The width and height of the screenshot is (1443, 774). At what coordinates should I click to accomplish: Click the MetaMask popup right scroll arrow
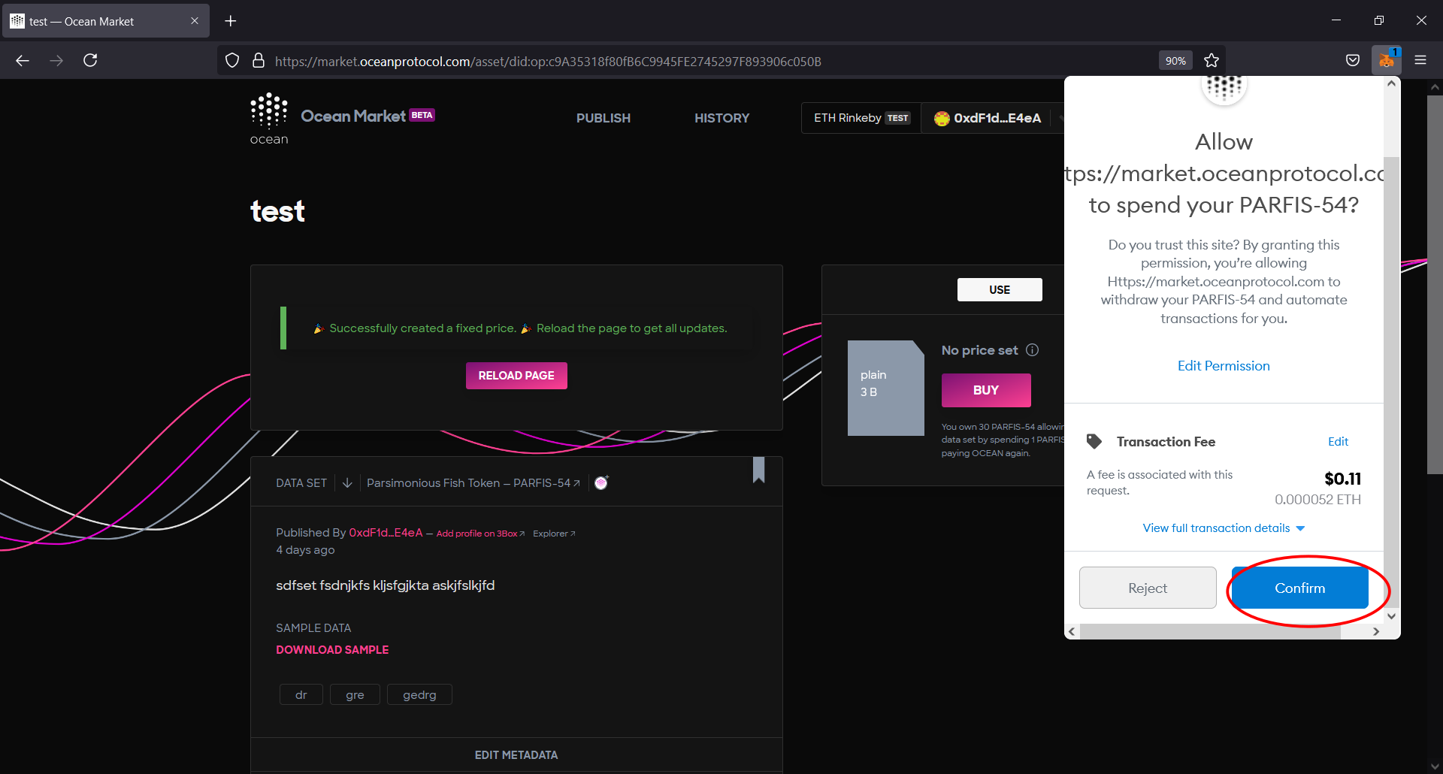[1375, 632]
